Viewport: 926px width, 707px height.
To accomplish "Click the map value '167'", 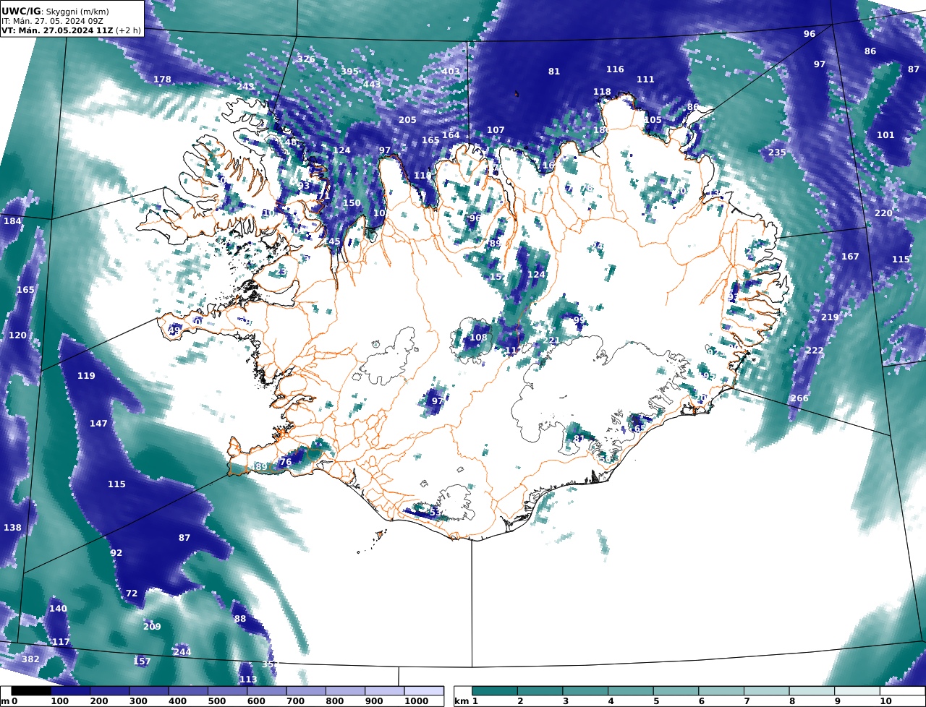I will coord(850,257).
